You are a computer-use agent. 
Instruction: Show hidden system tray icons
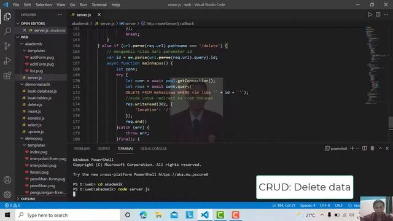point(322,215)
